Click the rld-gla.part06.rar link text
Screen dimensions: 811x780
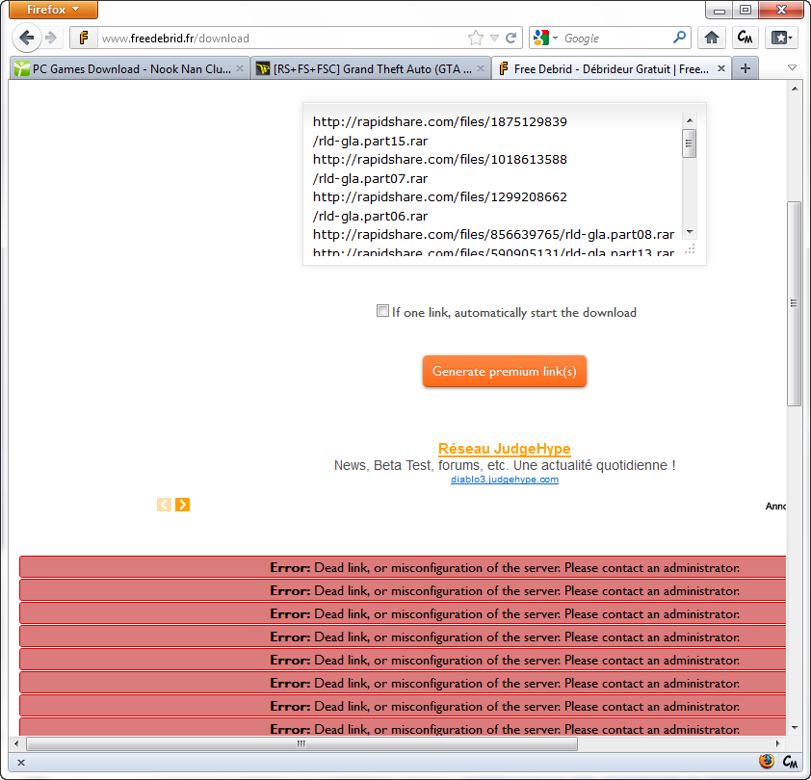point(370,217)
